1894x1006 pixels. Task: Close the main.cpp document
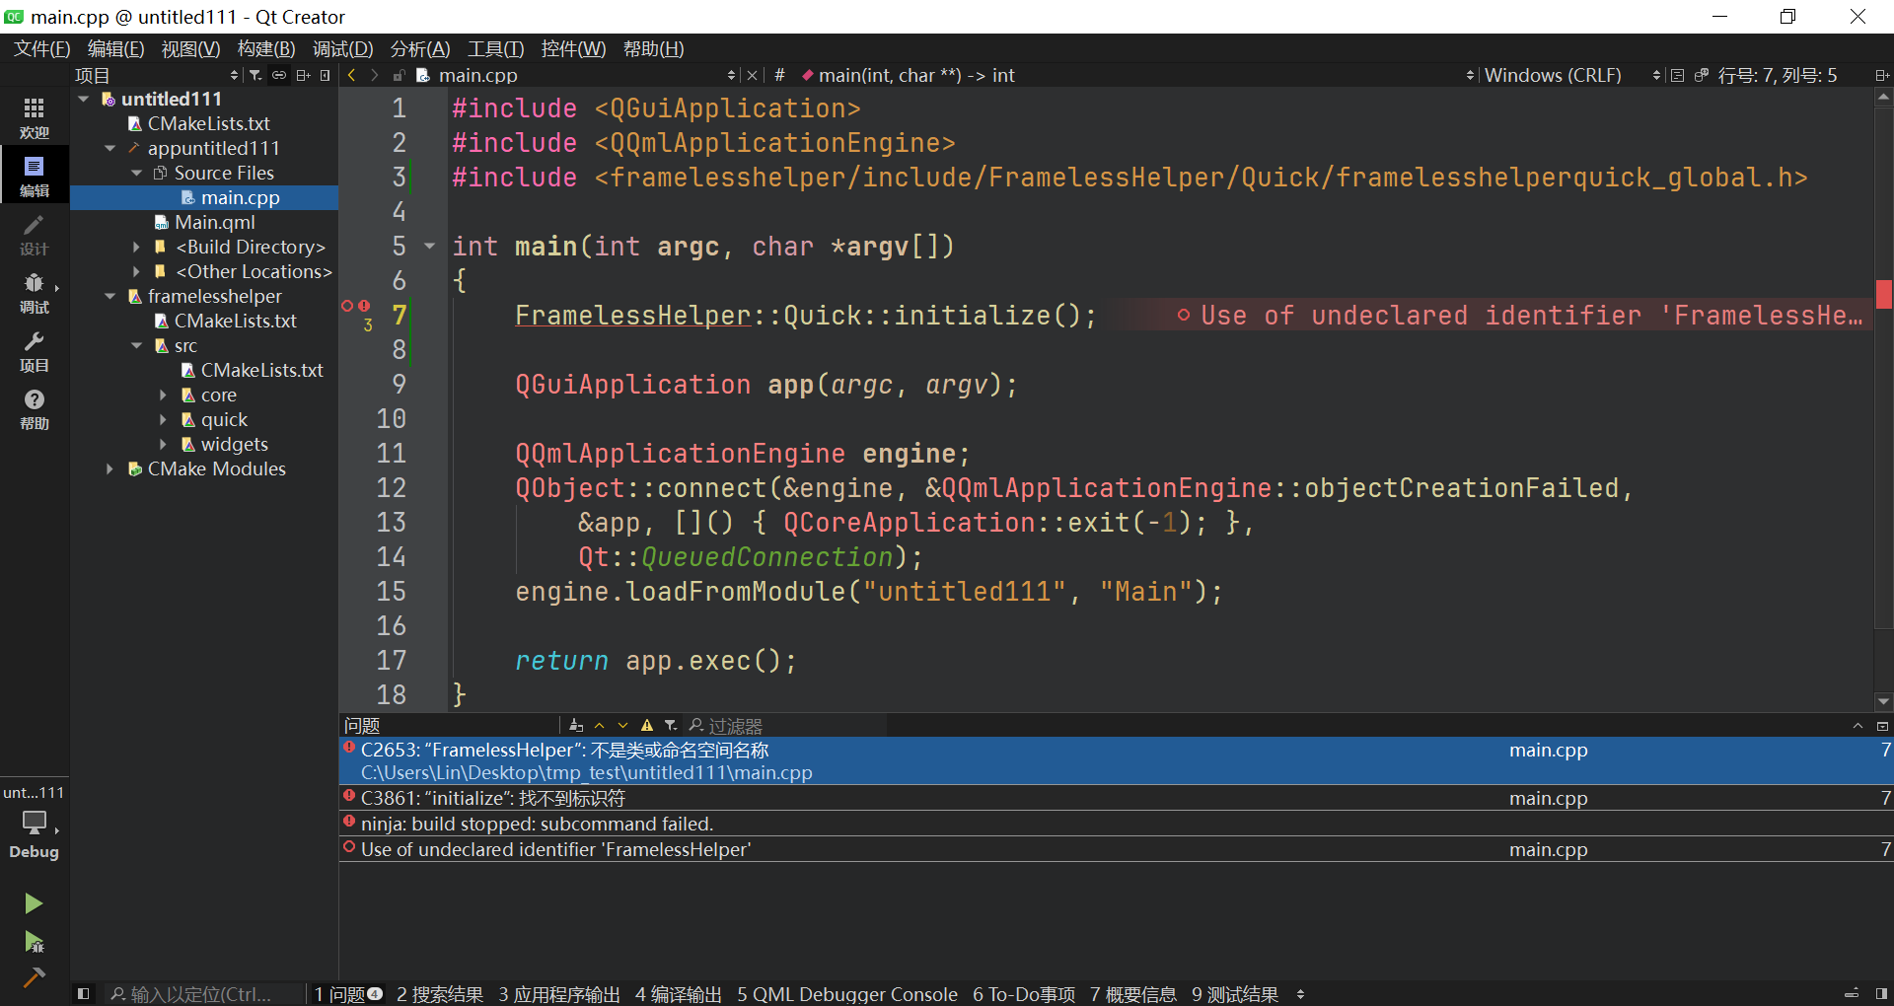[x=753, y=75]
